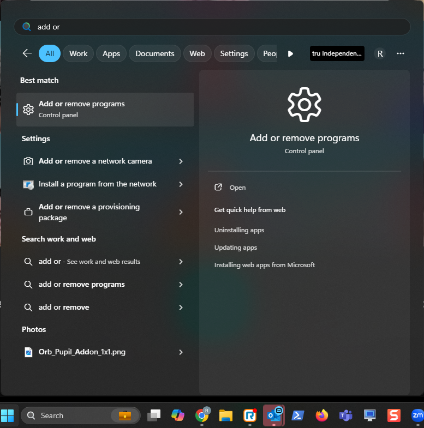Open Firefox from the taskbar
The height and width of the screenshot is (428, 424).
(322, 415)
